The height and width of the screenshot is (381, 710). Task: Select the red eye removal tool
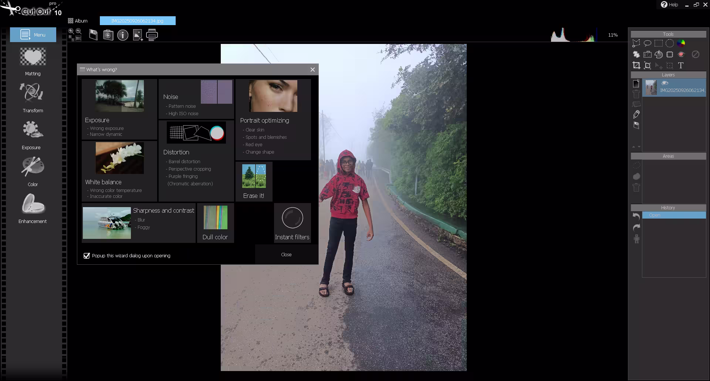681,54
